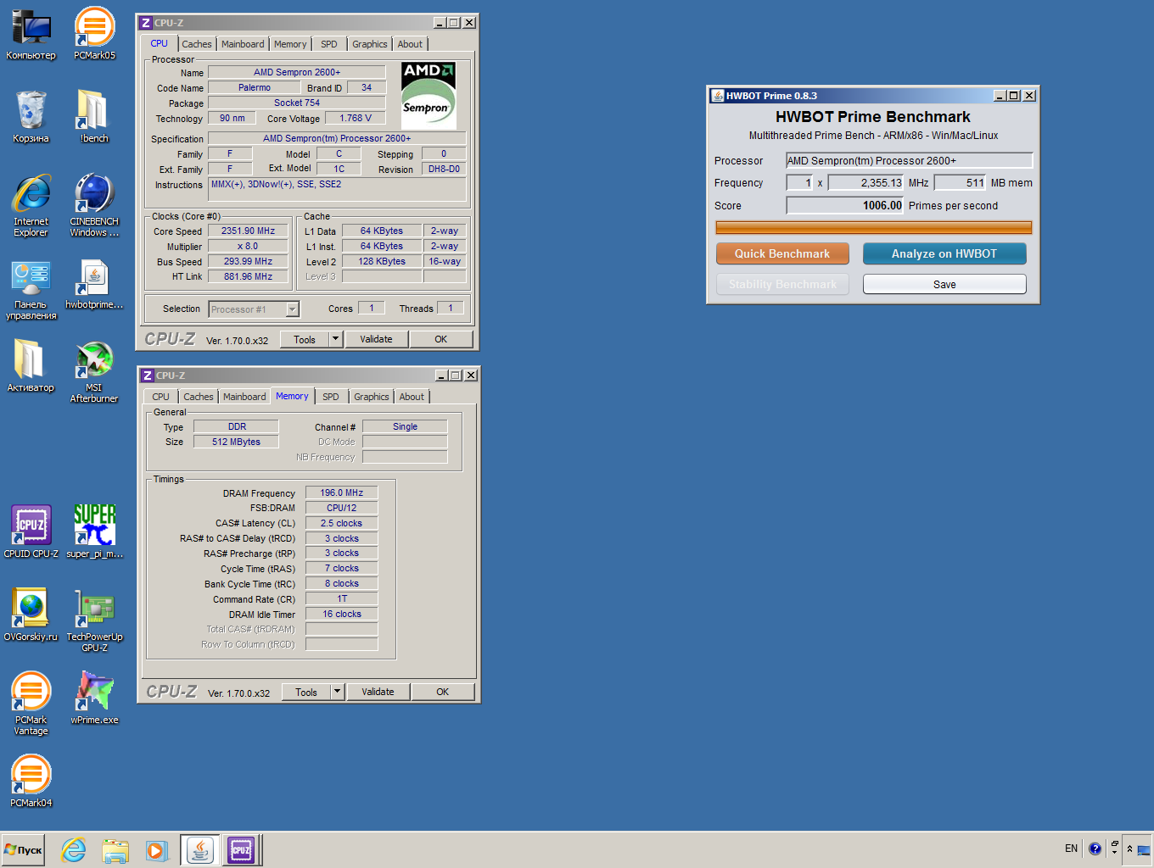Click the EN language indicator
The image size is (1154, 868).
pos(1071,849)
